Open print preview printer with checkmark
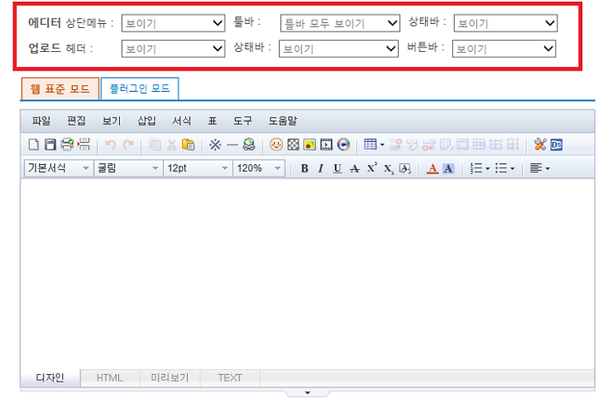This screenshot has width=612, height=398. point(67,145)
